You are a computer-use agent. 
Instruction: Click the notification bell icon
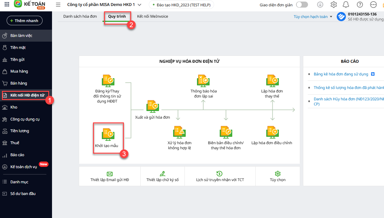click(x=346, y=5)
